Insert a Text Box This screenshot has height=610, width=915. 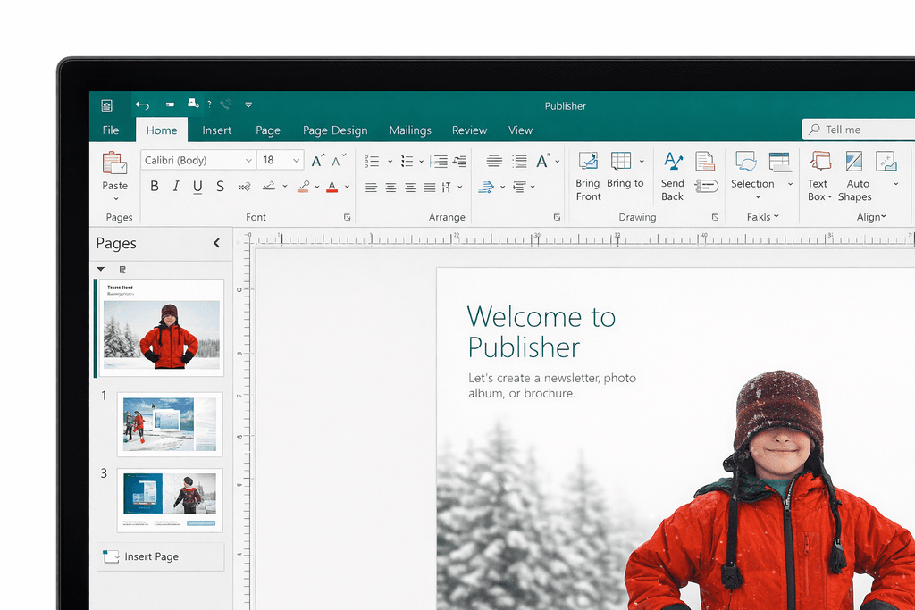click(820, 161)
